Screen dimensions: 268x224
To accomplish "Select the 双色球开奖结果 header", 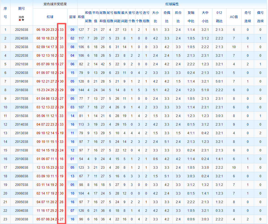I will point(55,4).
